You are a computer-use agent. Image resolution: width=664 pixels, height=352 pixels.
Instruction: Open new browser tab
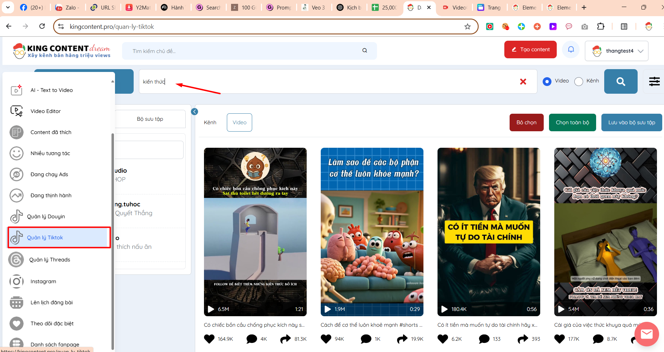tap(584, 7)
